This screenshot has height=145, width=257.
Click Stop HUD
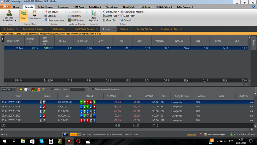coord(75,16)
